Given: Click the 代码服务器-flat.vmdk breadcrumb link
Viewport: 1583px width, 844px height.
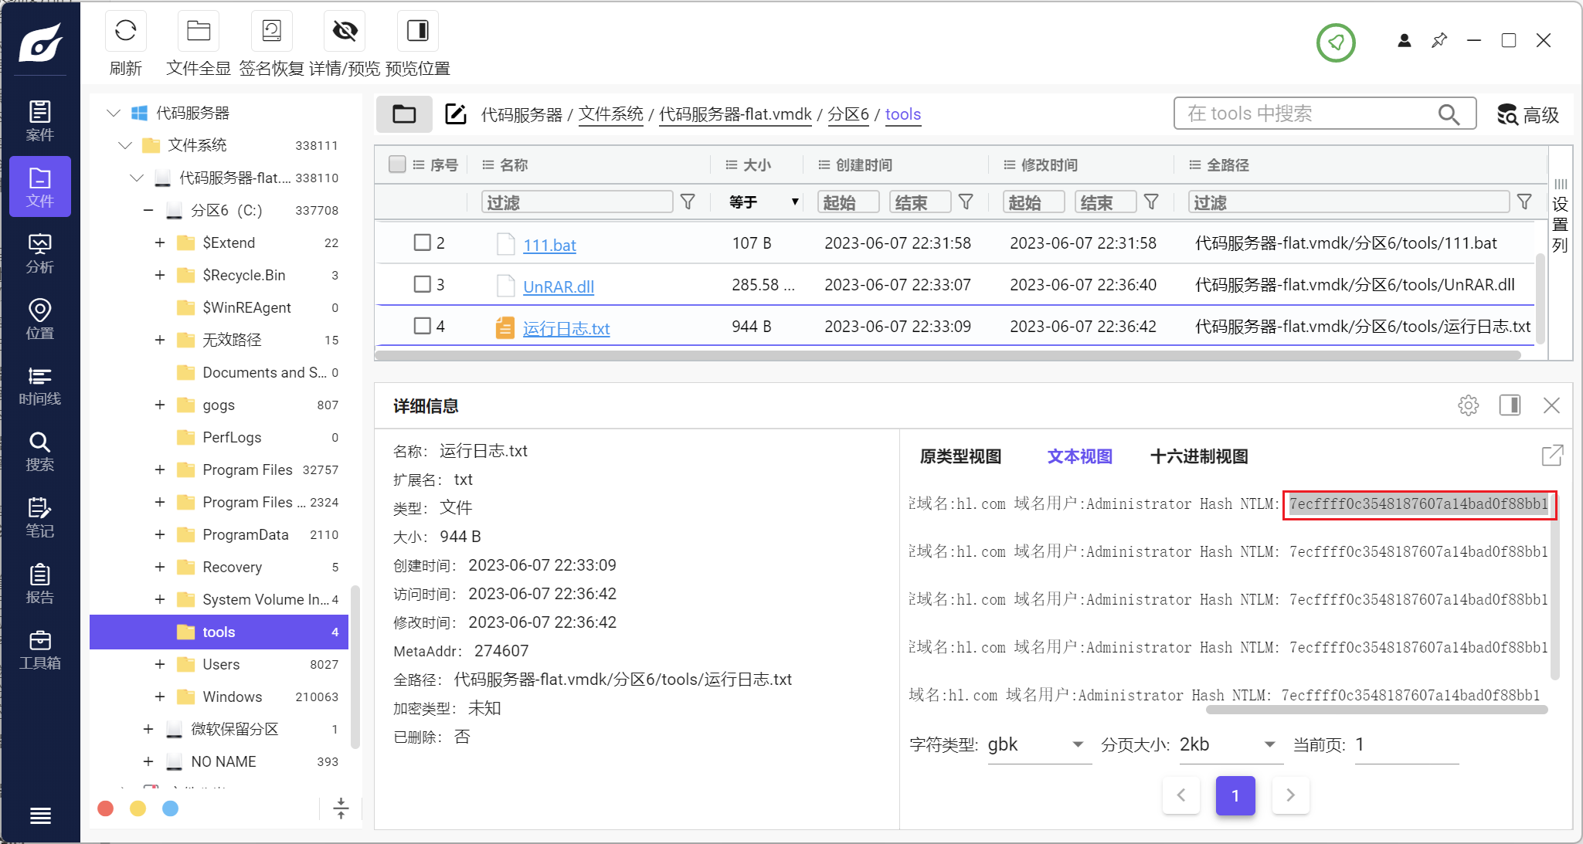Looking at the screenshot, I should pyautogui.click(x=735, y=114).
